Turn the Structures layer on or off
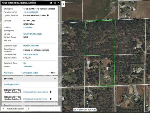 tap(11, 84)
